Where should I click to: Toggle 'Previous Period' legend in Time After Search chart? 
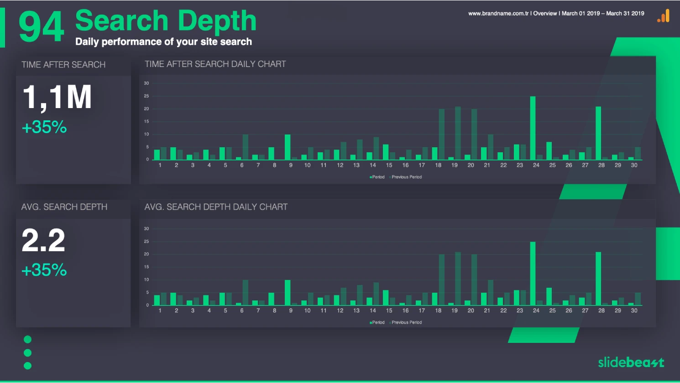point(405,177)
